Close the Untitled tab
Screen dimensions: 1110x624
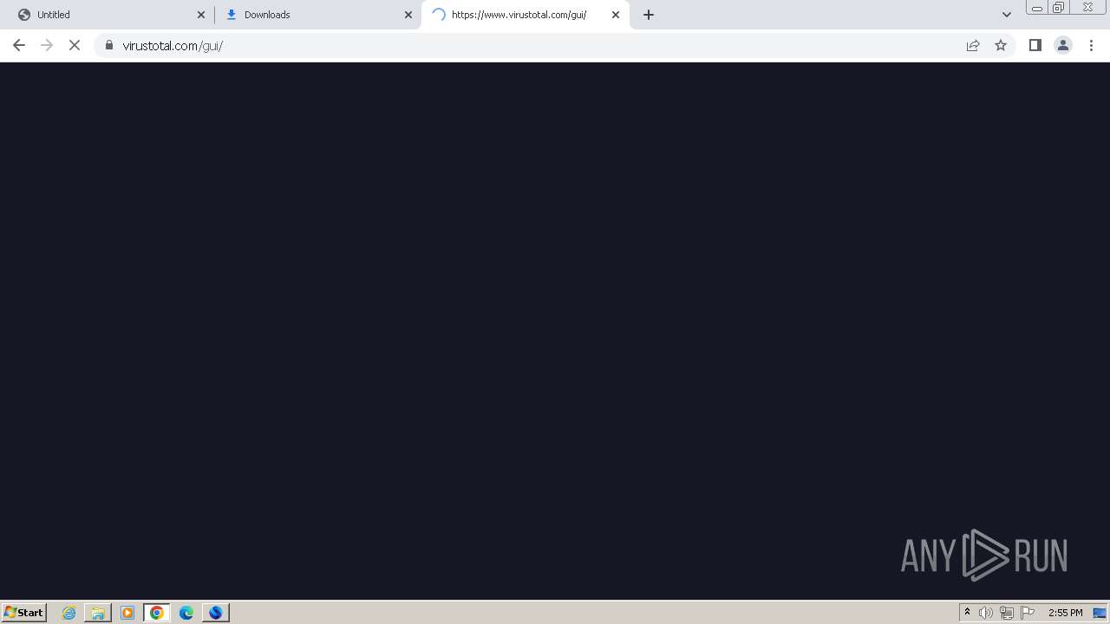201,15
